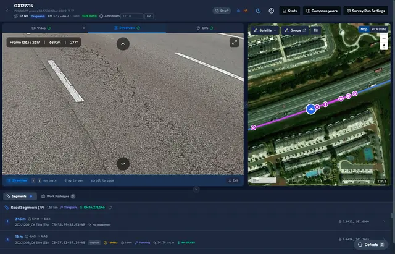
Task: Click the Streetview mode label in footer bar
Action: click(x=17, y=180)
